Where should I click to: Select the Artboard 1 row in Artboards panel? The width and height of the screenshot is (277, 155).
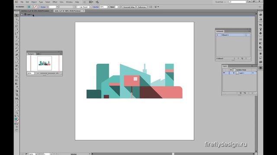click(x=233, y=35)
